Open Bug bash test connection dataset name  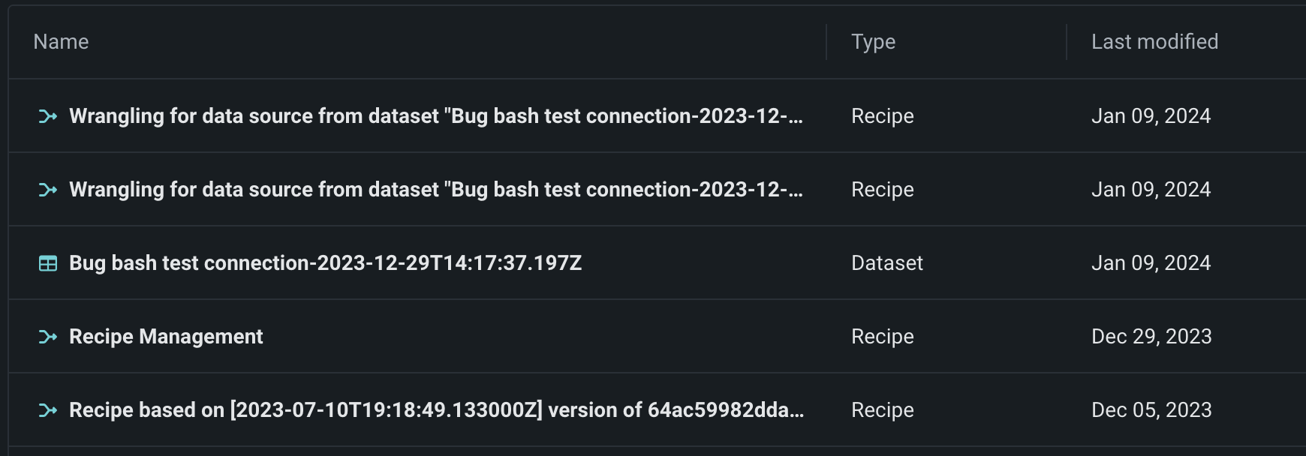pyautogui.click(x=325, y=263)
